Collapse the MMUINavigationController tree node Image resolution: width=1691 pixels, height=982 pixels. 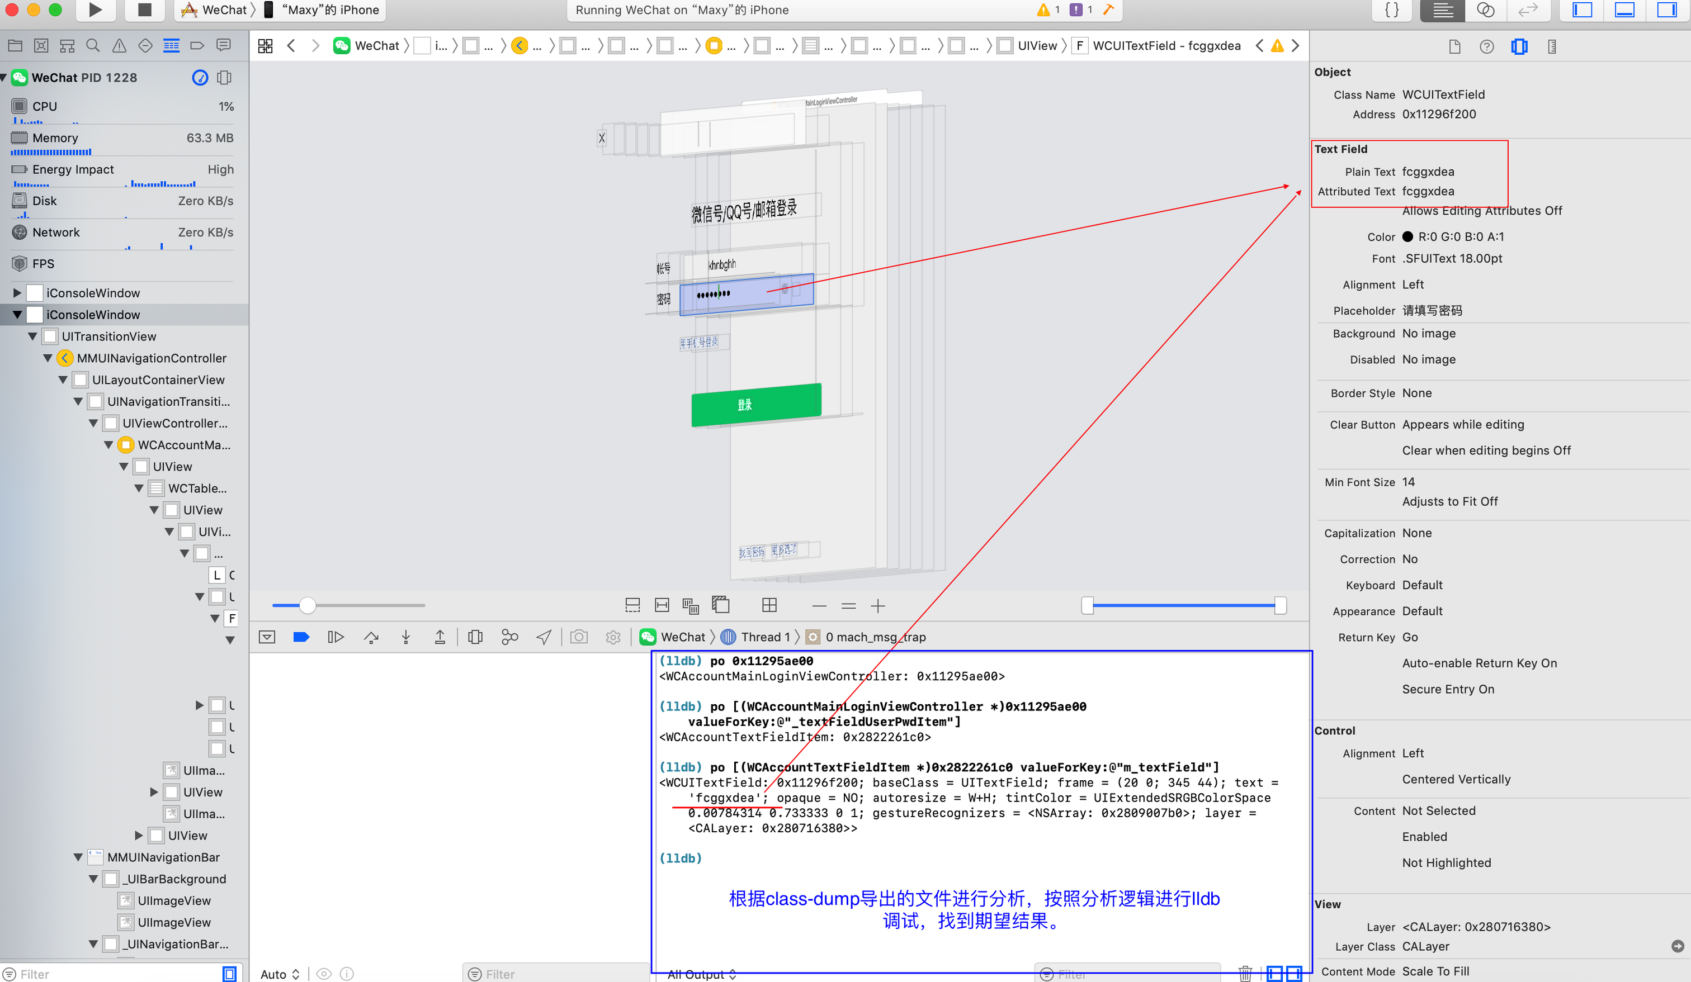(48, 358)
